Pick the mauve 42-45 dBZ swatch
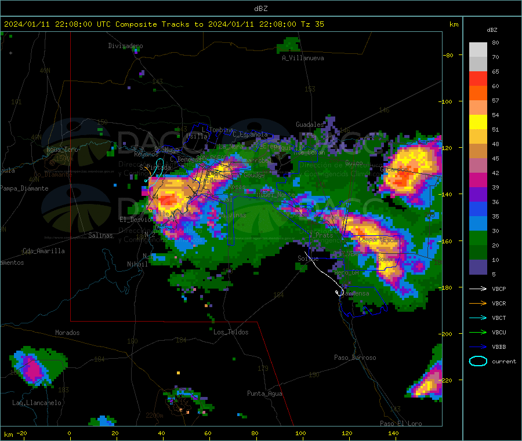522x441 pixels. 478,165
